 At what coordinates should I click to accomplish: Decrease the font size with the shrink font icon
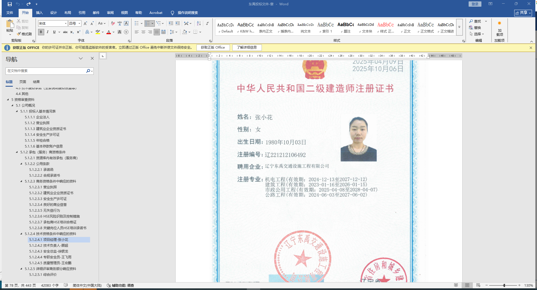(92, 24)
